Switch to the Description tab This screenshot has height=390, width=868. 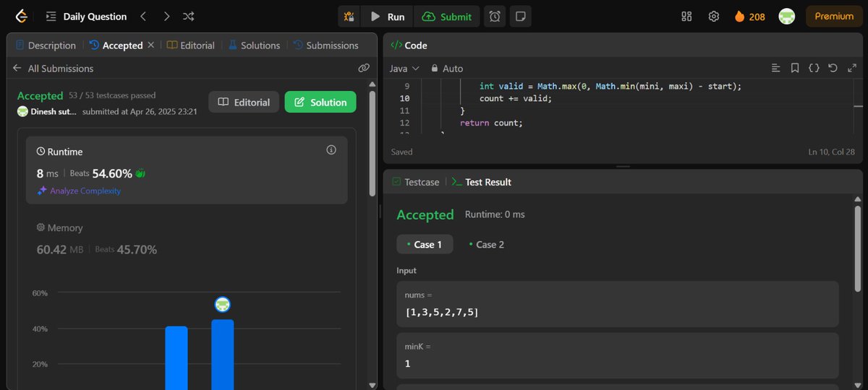45,45
